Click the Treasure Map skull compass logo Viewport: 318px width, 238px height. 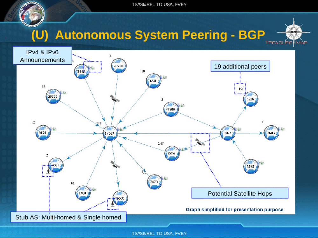[x=294, y=32]
